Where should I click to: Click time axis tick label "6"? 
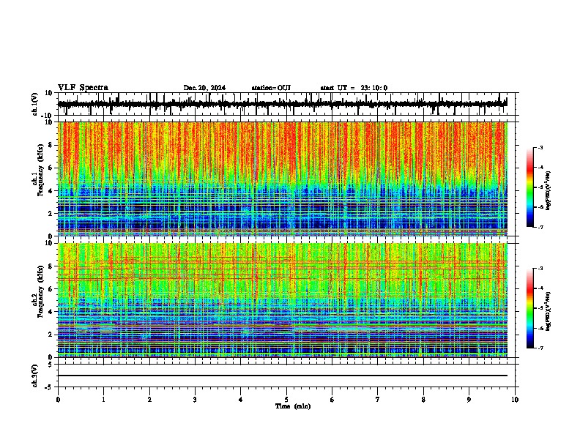pyautogui.click(x=332, y=400)
